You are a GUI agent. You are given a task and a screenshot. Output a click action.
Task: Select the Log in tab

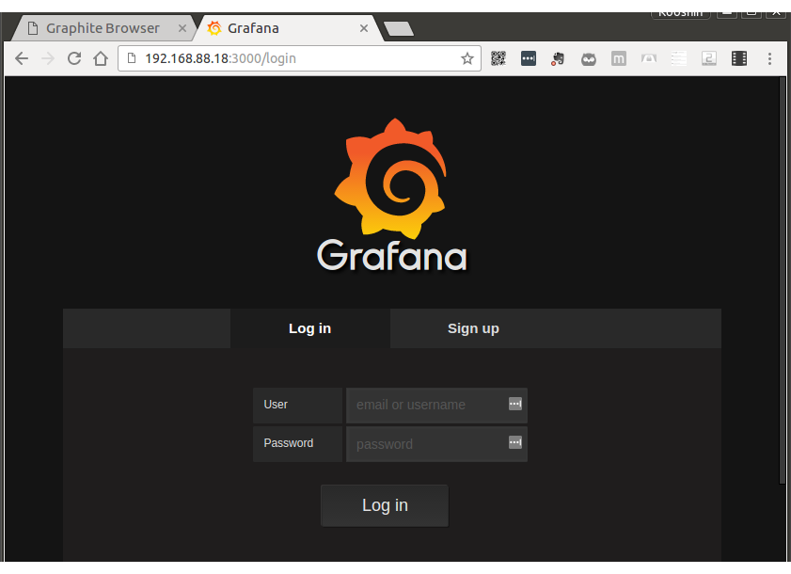pos(309,328)
